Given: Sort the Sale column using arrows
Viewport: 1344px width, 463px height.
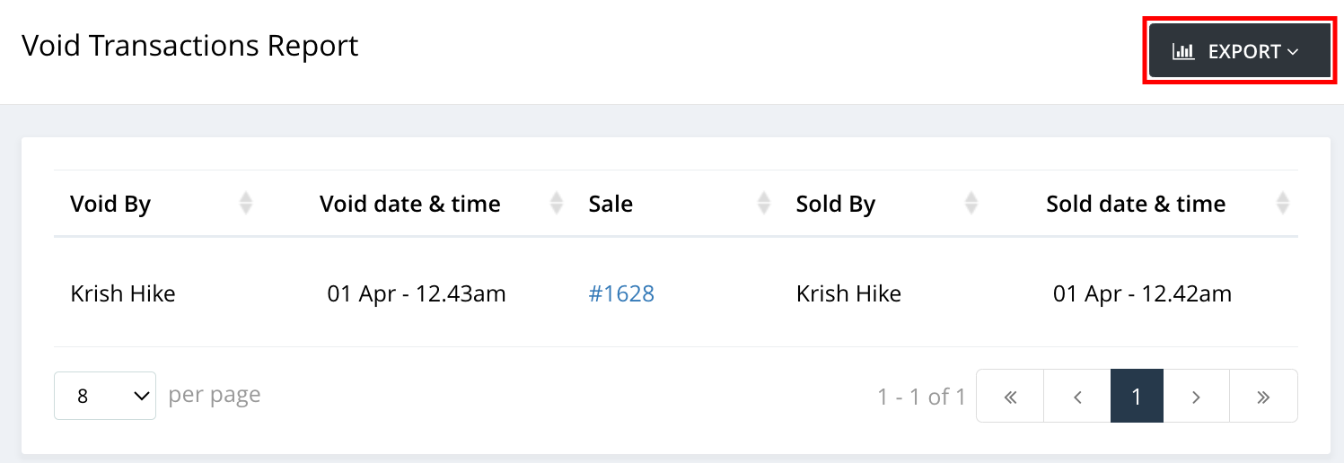Looking at the screenshot, I should click(x=764, y=204).
